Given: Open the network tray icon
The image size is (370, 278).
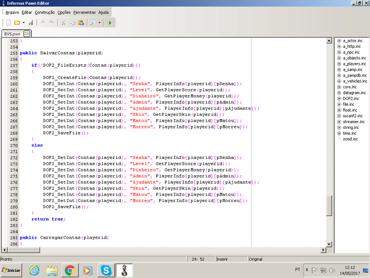Looking at the screenshot, I should [323, 270].
